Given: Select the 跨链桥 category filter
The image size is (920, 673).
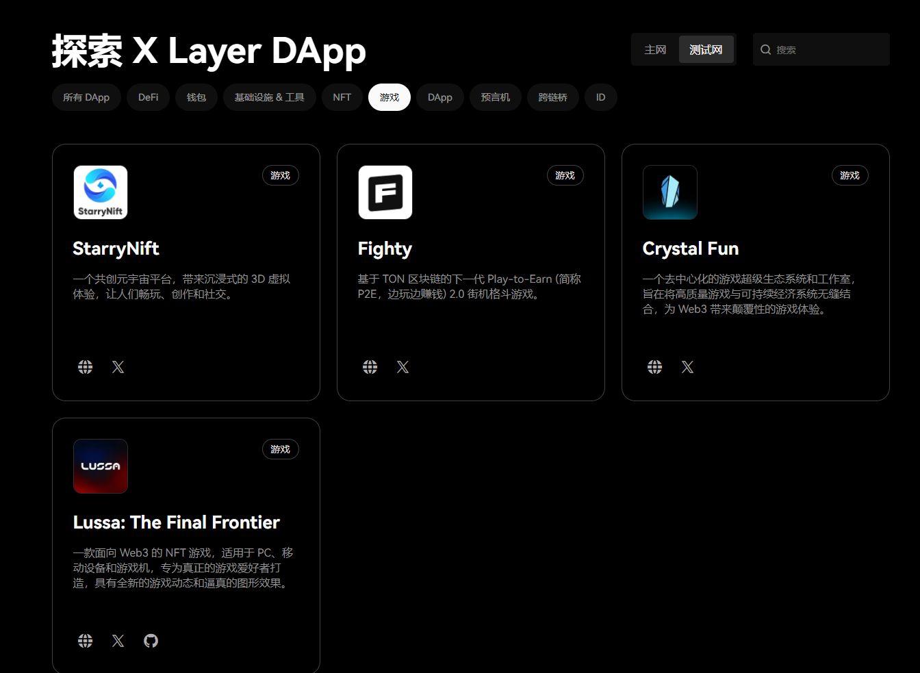Looking at the screenshot, I should 553,97.
